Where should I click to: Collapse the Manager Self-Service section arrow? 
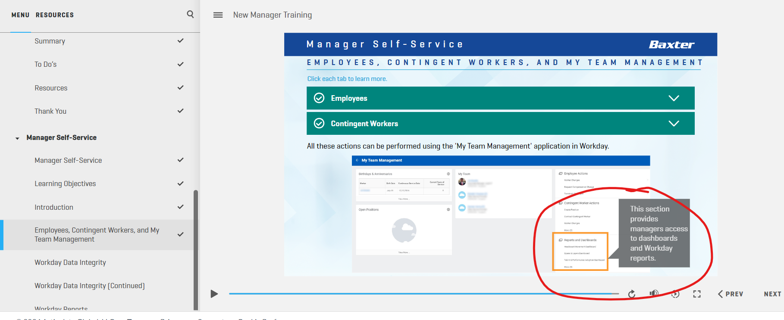[x=17, y=138]
